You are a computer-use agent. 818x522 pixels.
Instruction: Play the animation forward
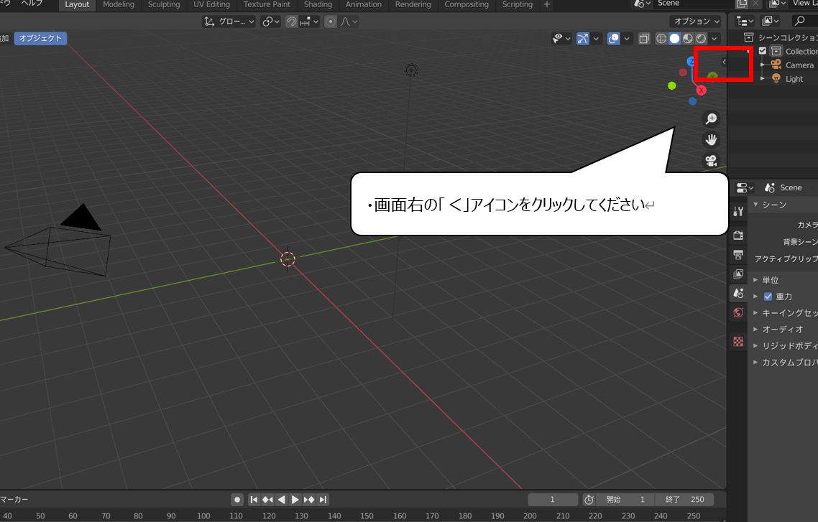click(295, 500)
